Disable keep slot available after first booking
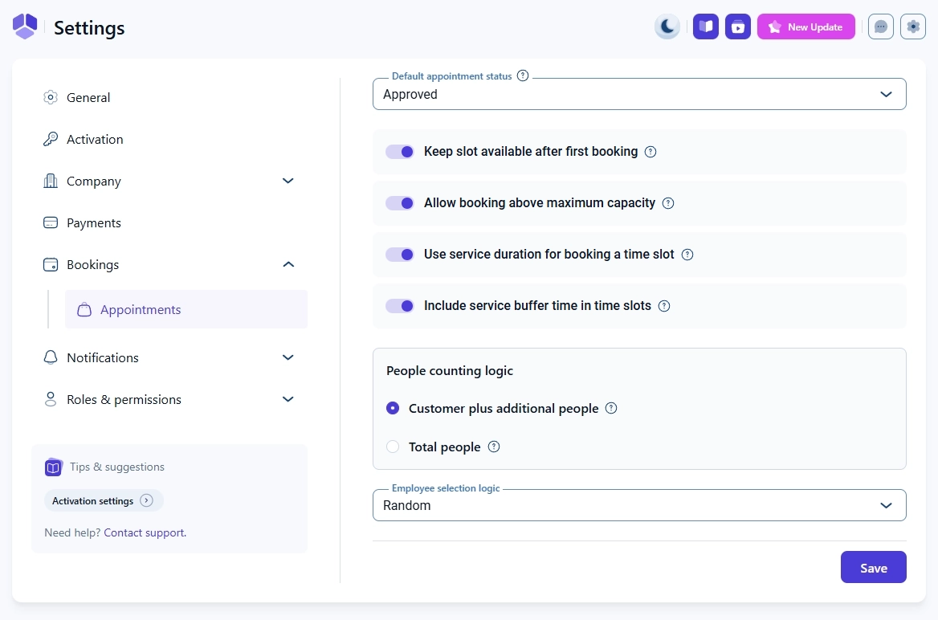The image size is (938, 620). pos(399,151)
